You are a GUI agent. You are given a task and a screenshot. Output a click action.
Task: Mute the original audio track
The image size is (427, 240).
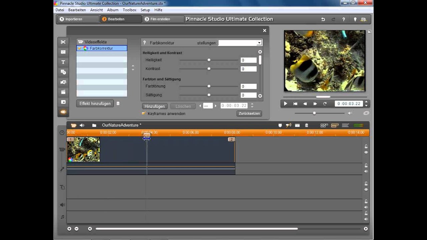(366, 171)
